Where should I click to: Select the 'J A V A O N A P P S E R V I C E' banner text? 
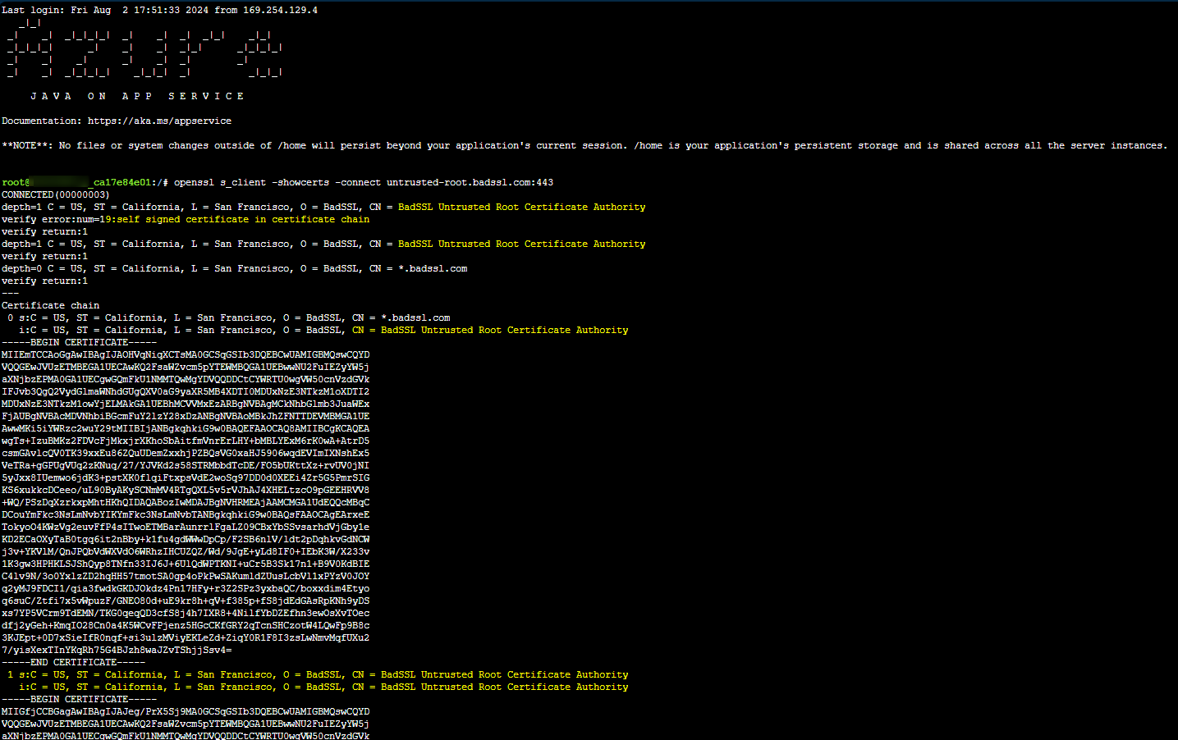137,96
